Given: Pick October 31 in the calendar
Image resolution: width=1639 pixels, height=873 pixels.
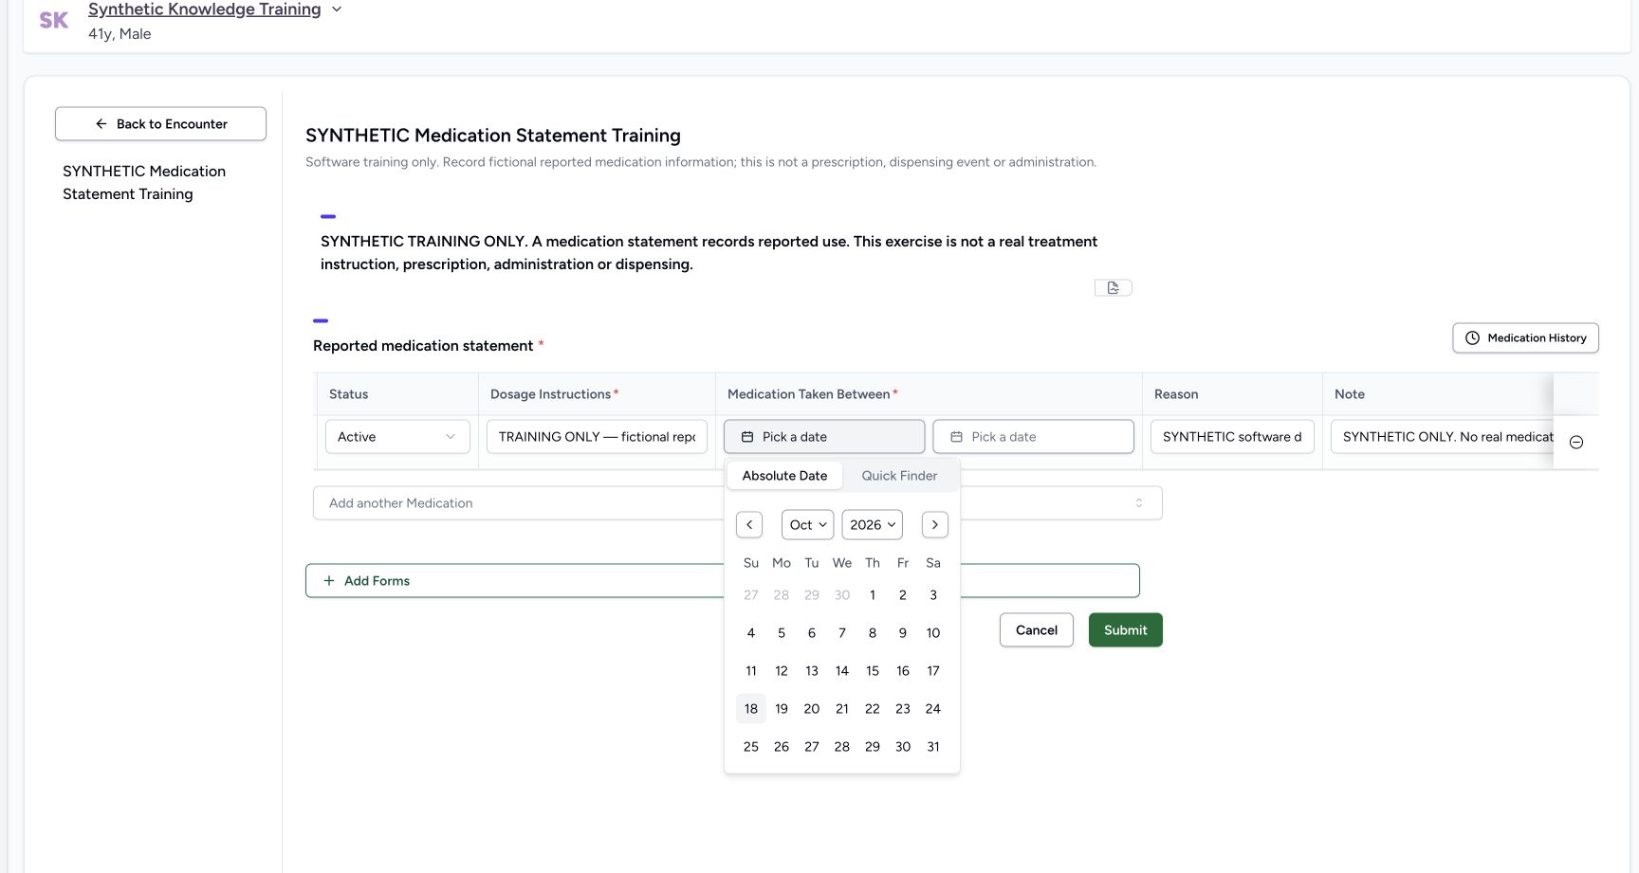Looking at the screenshot, I should (x=933, y=747).
